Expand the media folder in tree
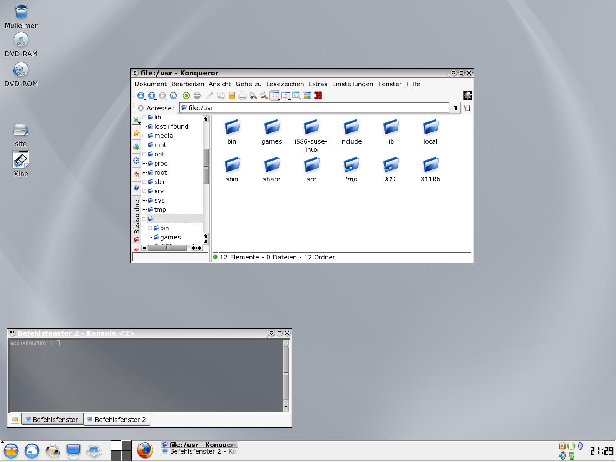 click(x=144, y=136)
